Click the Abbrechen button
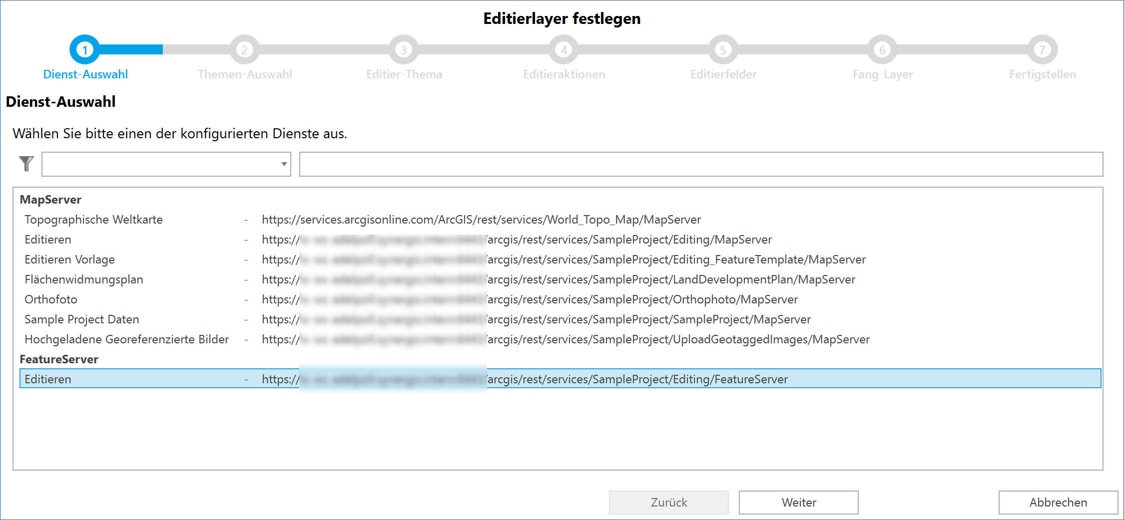Screen dimensions: 1124x520 [1058, 502]
